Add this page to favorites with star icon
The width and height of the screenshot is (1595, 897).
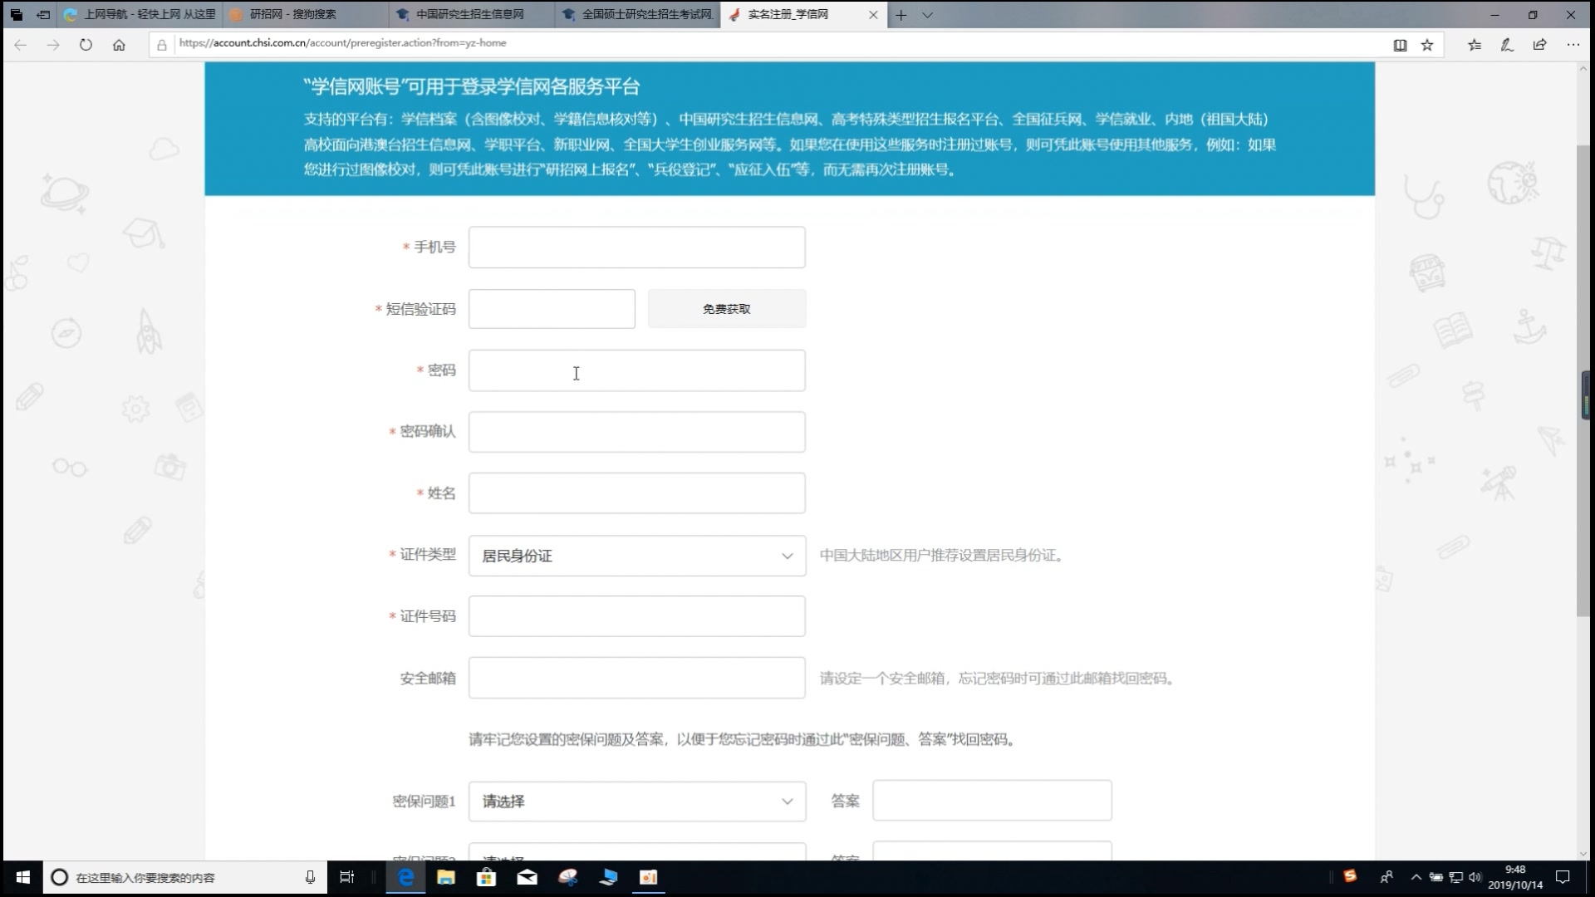pos(1427,45)
